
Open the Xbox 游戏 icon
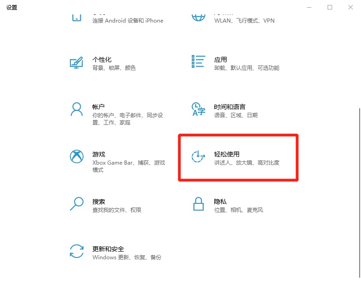[x=77, y=156]
